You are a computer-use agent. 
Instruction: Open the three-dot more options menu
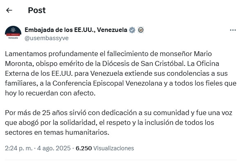tap(233, 30)
